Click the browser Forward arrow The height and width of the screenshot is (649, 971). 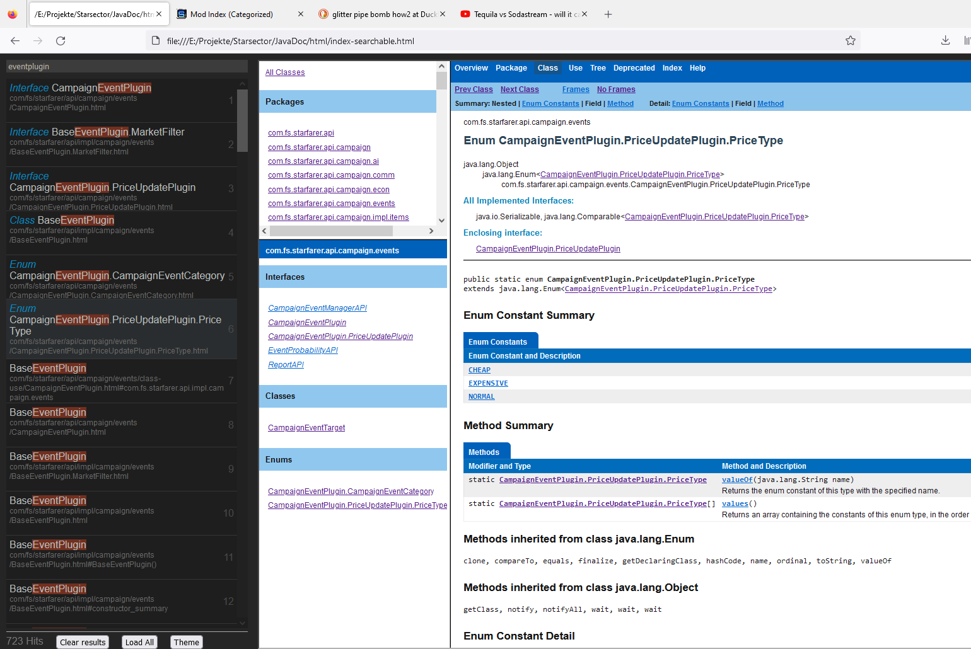[38, 40]
